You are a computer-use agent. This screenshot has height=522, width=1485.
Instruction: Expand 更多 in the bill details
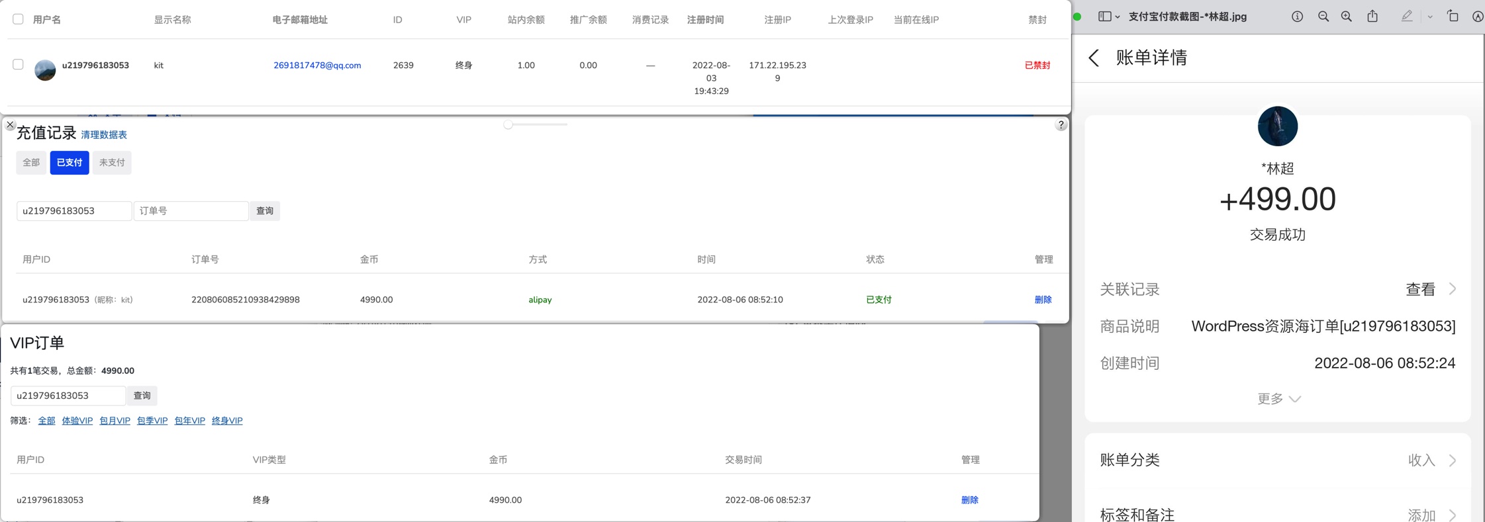(1278, 398)
